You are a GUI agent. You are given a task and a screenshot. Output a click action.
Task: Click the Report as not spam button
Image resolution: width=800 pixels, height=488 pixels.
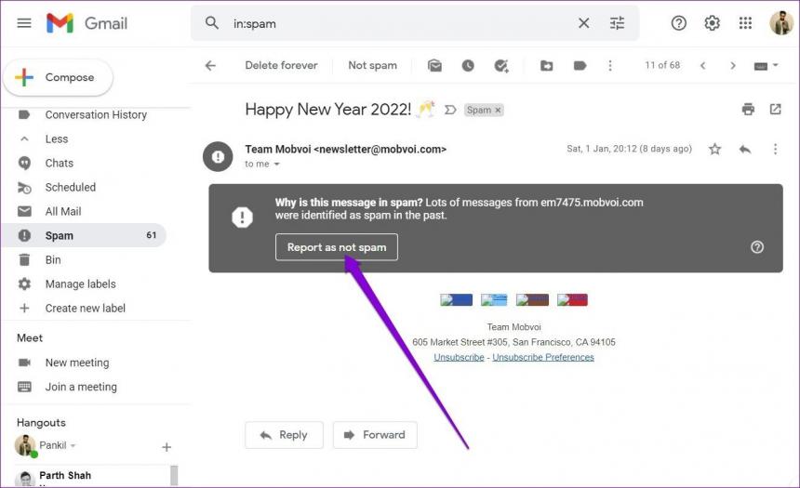(337, 247)
